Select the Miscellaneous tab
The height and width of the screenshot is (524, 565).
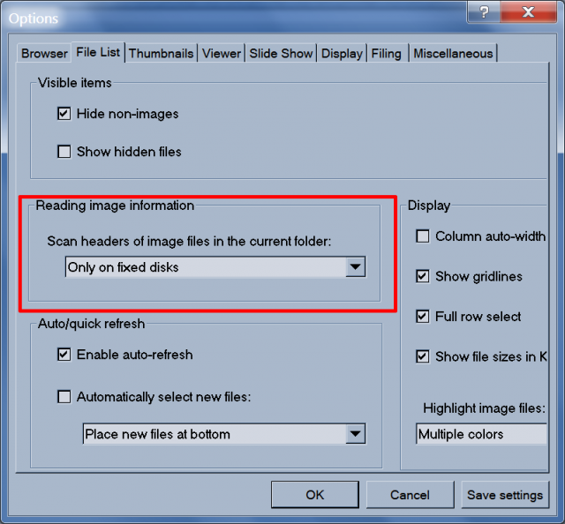click(453, 54)
